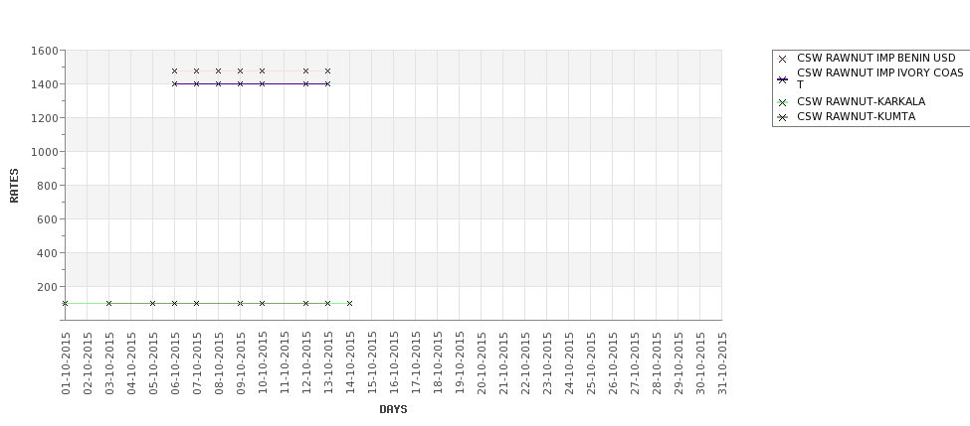Select CSW RAWNUT IMP BENIN USD legend label

(875, 58)
